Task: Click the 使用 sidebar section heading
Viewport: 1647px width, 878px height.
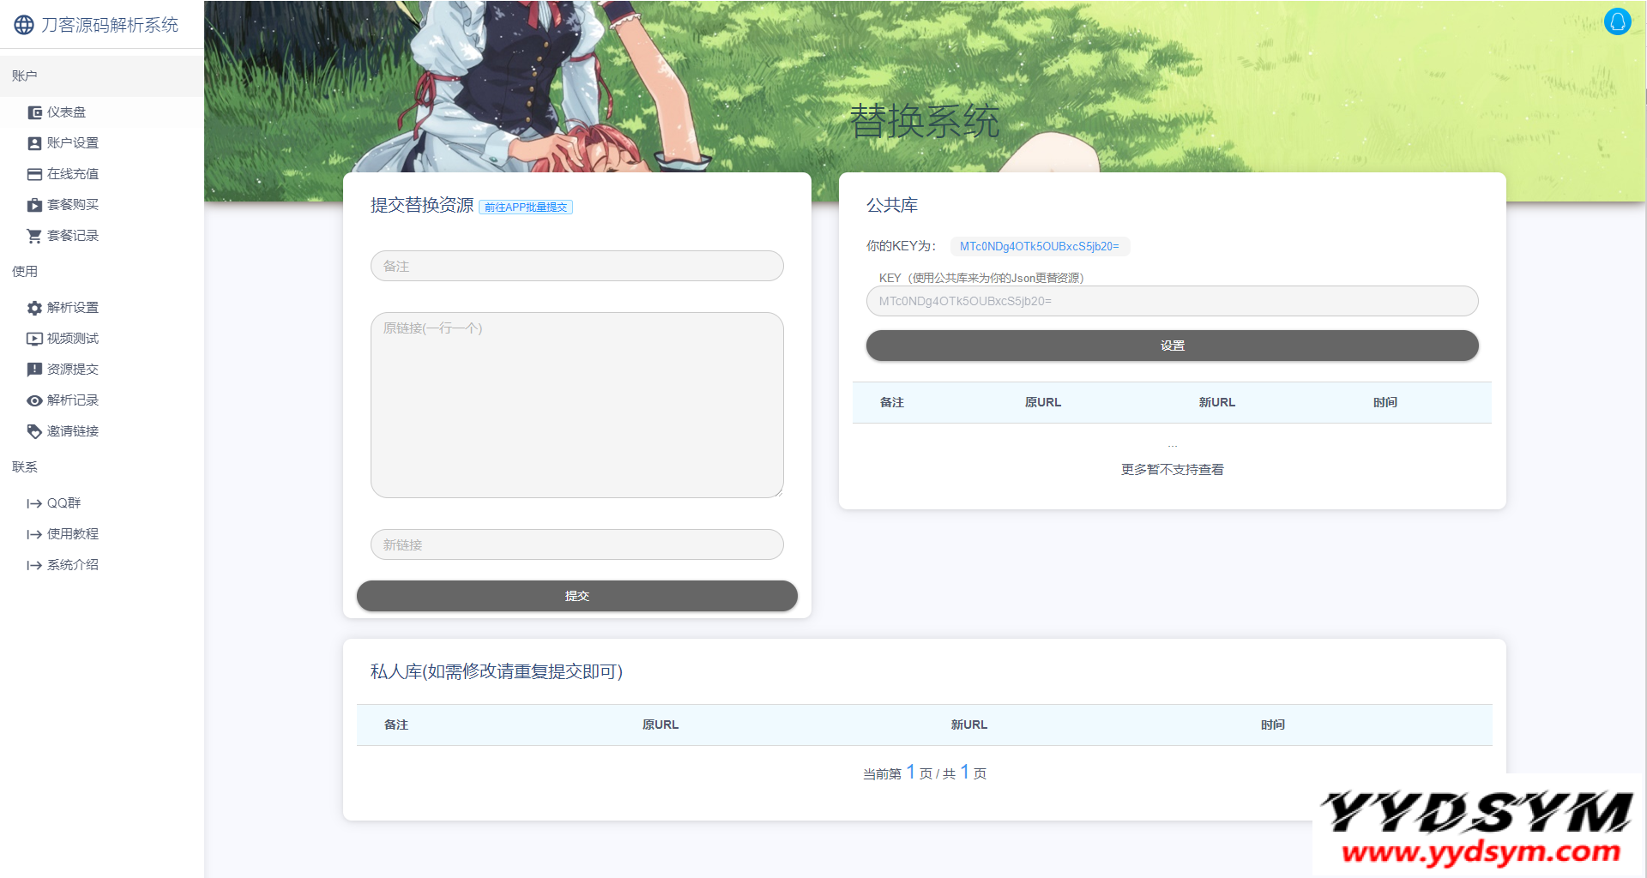Action: (25, 272)
